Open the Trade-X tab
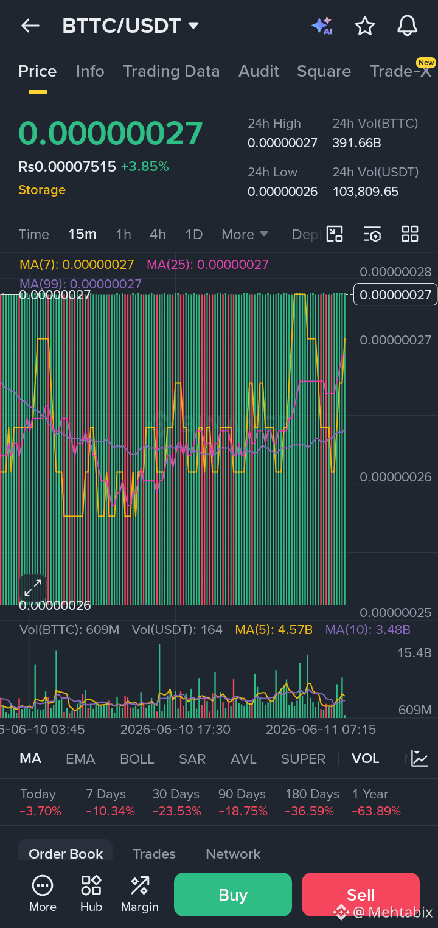 tap(401, 71)
